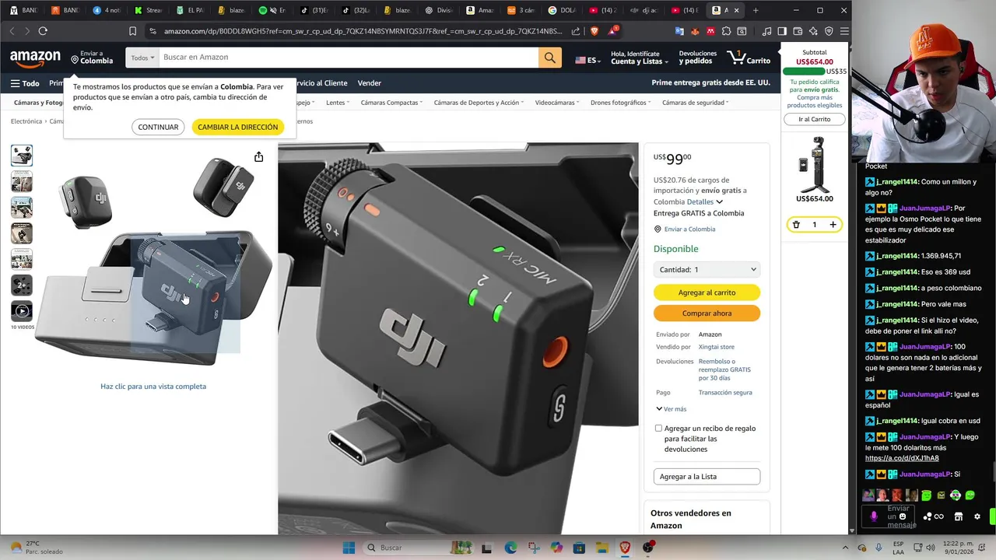The image size is (996, 560).
Task: Switch to the 4 noti browser tab
Action: 107,10
